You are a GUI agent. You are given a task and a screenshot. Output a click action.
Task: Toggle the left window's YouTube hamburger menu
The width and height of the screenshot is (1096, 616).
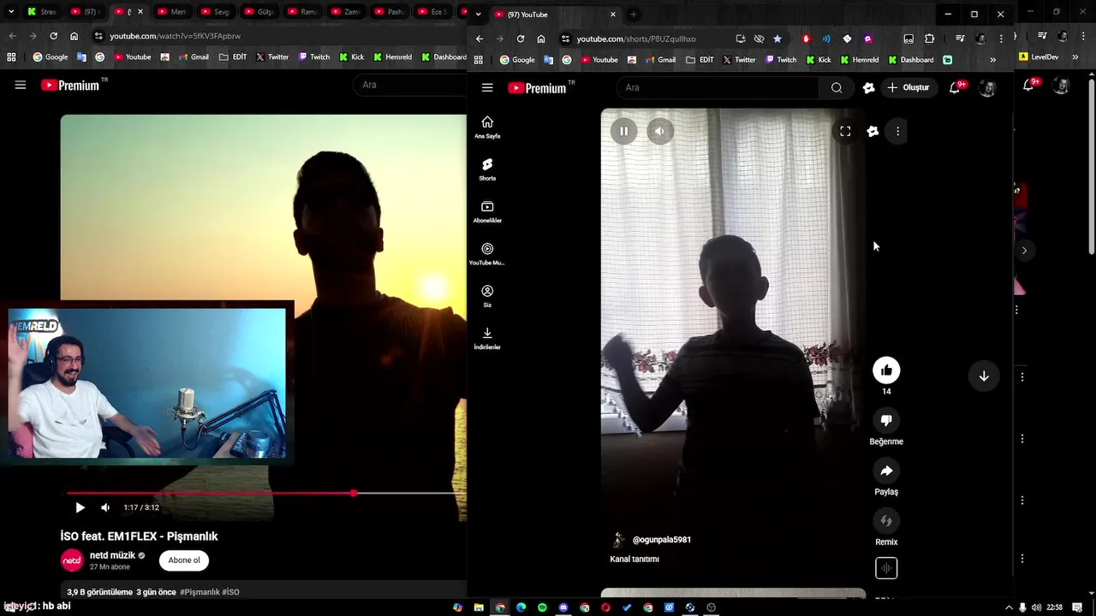tap(21, 85)
